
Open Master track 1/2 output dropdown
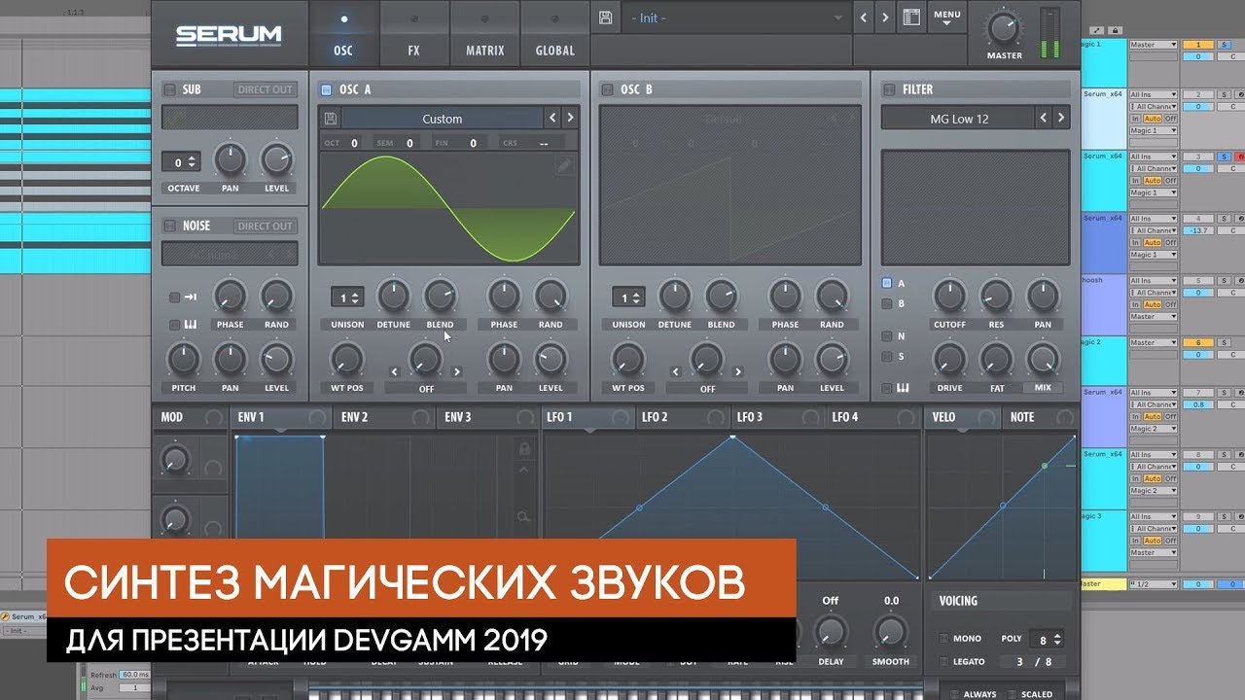click(x=1154, y=584)
